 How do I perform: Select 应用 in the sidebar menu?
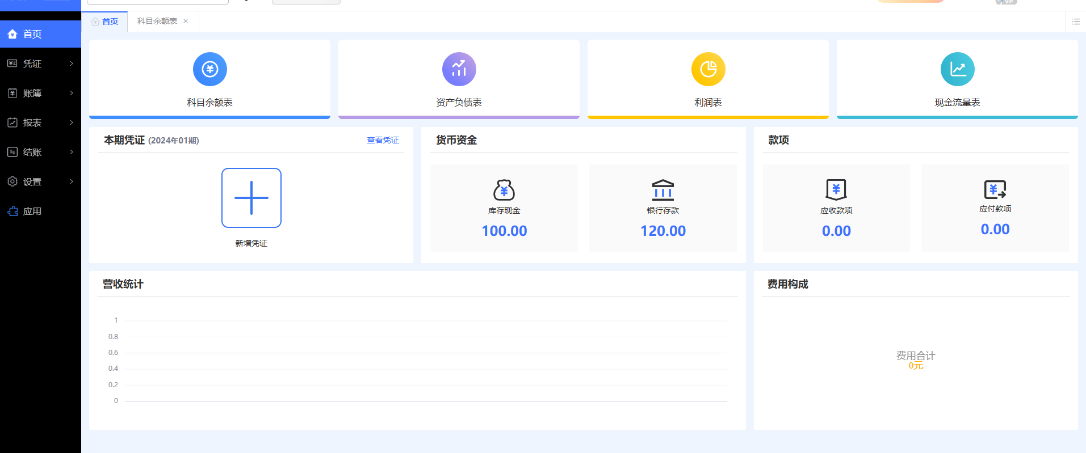[40, 211]
